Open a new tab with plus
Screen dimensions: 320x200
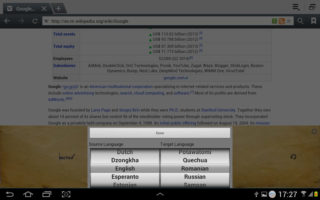click(x=58, y=8)
